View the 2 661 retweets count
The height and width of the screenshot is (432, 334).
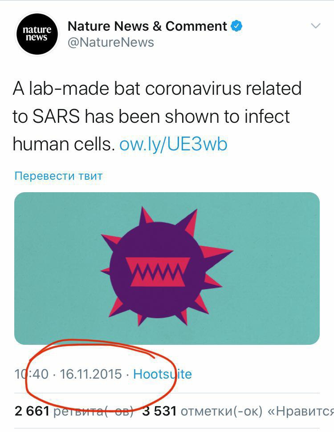32,412
